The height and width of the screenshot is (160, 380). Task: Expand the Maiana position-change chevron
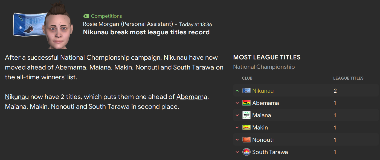tap(237, 115)
